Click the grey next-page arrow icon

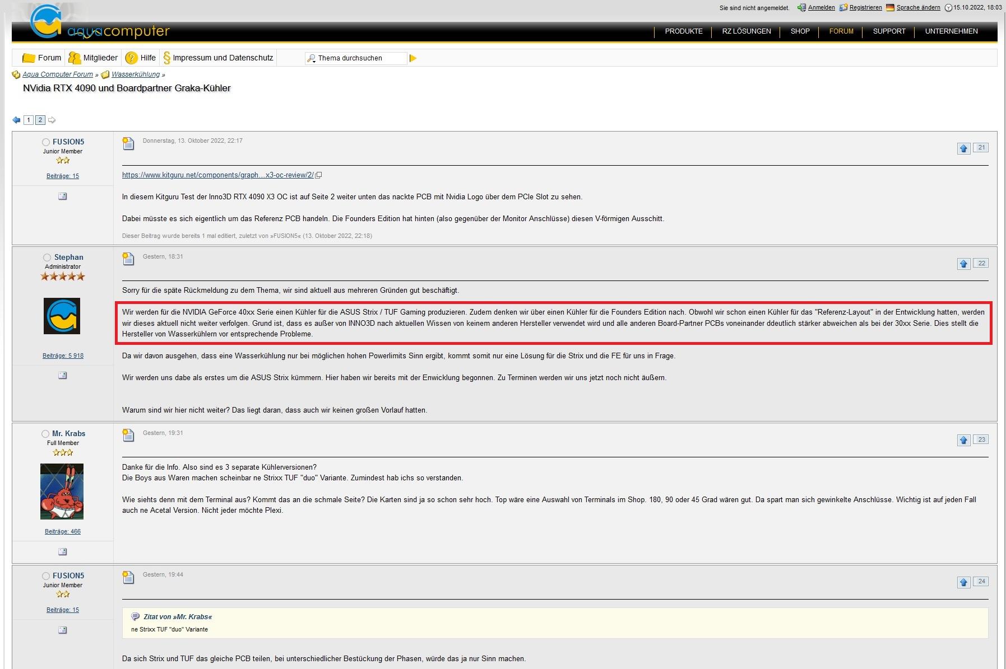(52, 120)
